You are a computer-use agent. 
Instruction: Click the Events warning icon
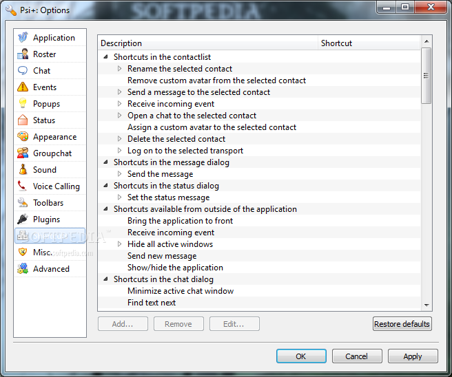tap(23, 87)
